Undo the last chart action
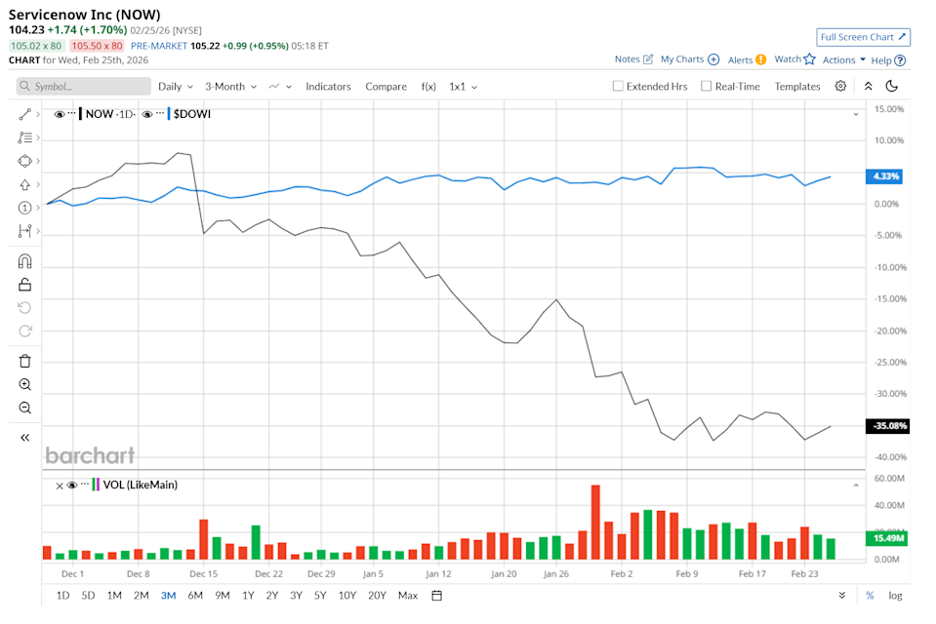936x624 pixels. pos(24,308)
